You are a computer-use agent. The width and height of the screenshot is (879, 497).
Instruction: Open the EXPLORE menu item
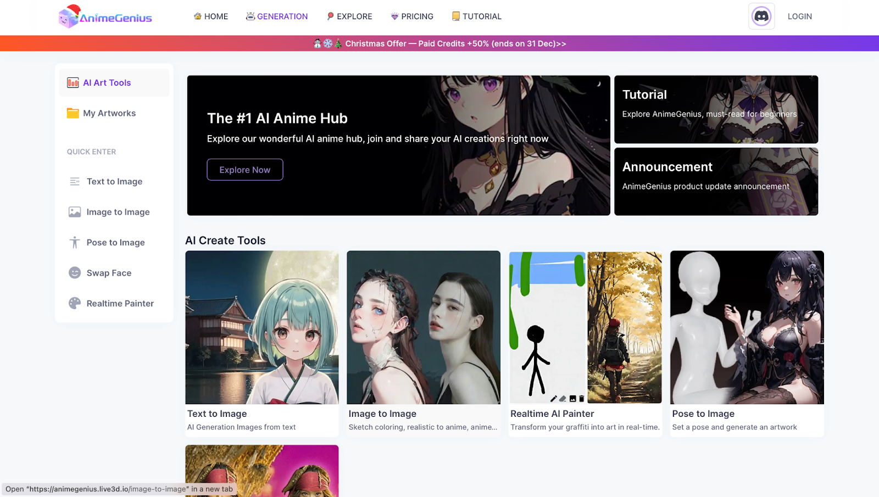pyautogui.click(x=349, y=16)
